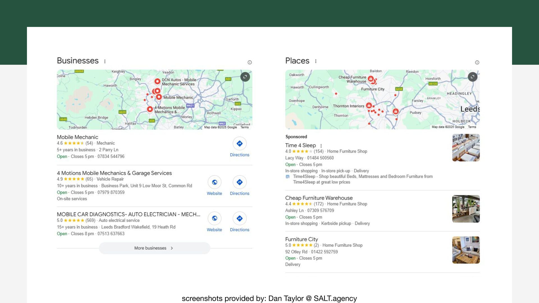539x303 pixels.
Task: Click Businesses info circle icon
Action: tap(250, 63)
